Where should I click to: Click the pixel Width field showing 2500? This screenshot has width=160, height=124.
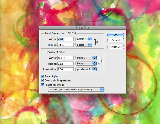(x=65, y=39)
